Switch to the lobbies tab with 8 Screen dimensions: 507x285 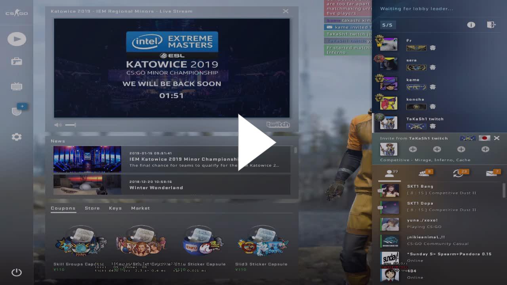coord(424,173)
